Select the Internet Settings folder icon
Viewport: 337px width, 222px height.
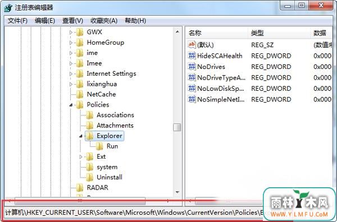click(80, 73)
